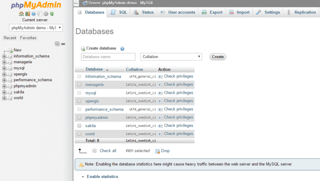Tick the world row checkbox
The image size is (320, 181).
pyautogui.click(x=80, y=134)
